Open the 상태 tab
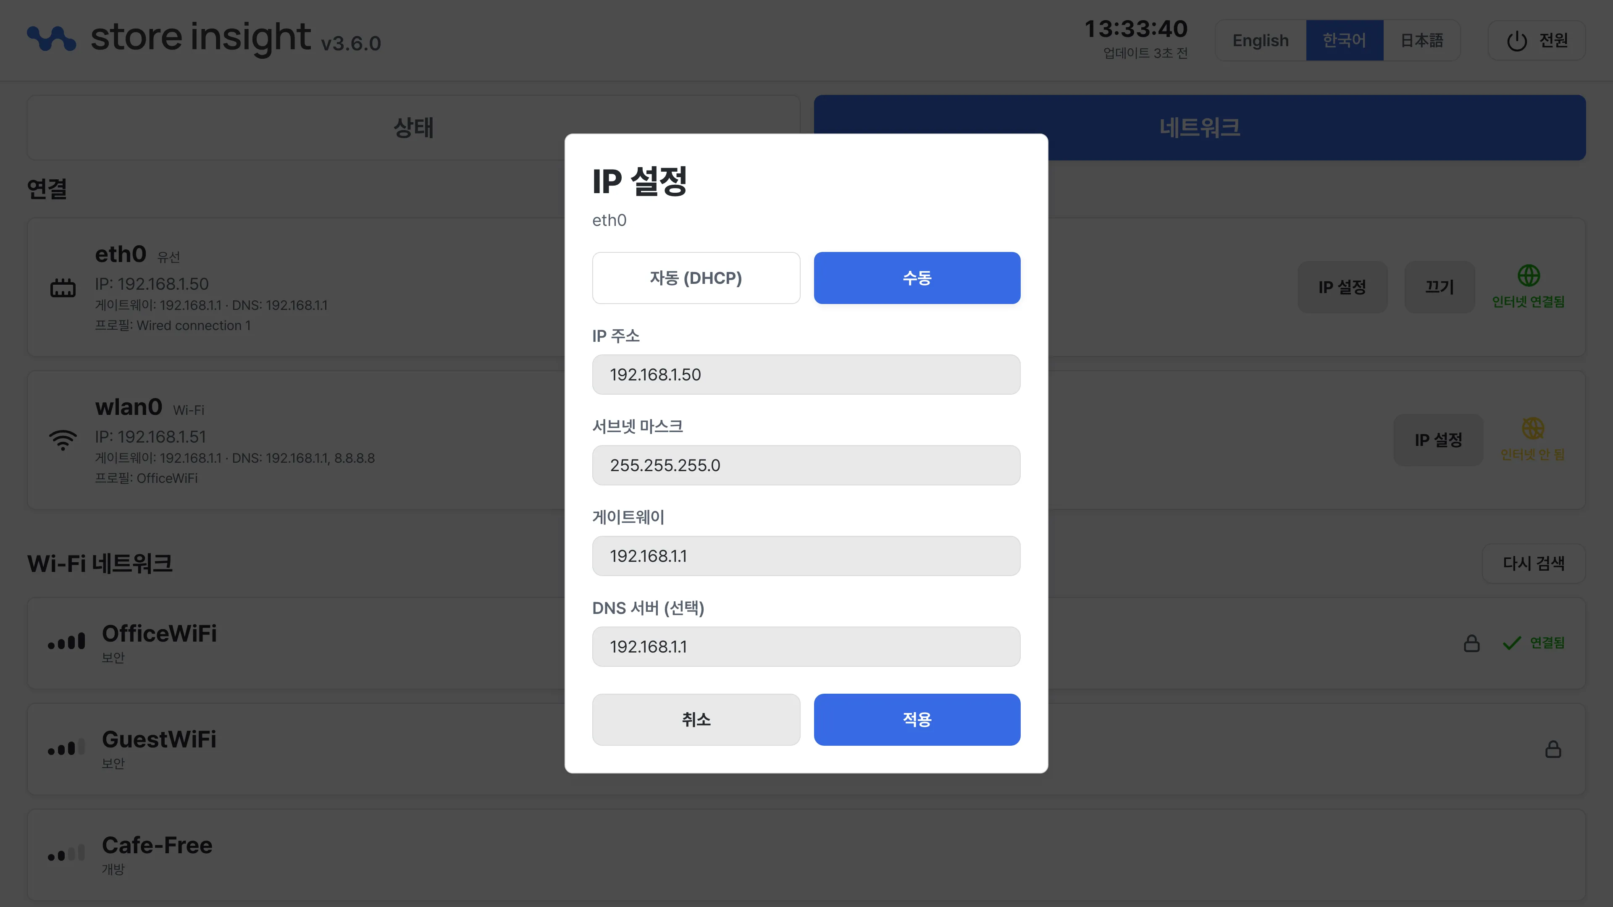 tap(413, 128)
